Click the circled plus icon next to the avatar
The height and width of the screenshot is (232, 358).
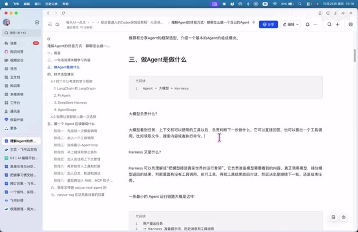point(37,23)
